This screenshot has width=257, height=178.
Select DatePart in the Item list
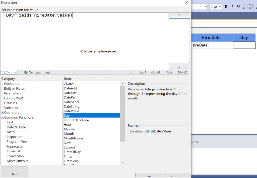[x=92, y=97]
